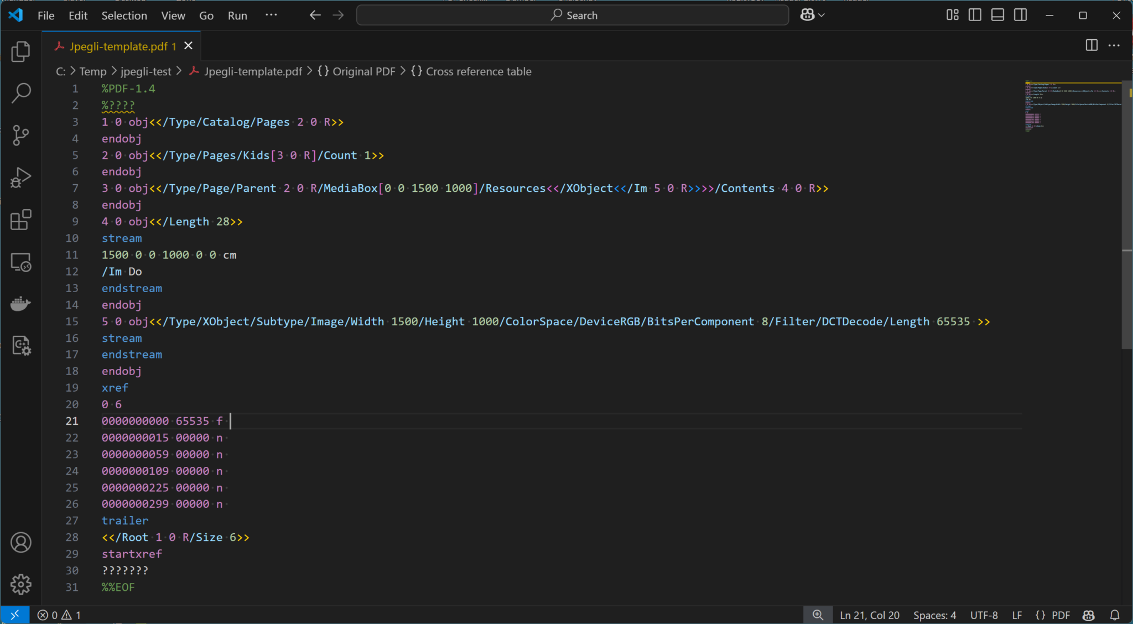Open the Selection menu
1133x624 pixels.
[x=124, y=15]
